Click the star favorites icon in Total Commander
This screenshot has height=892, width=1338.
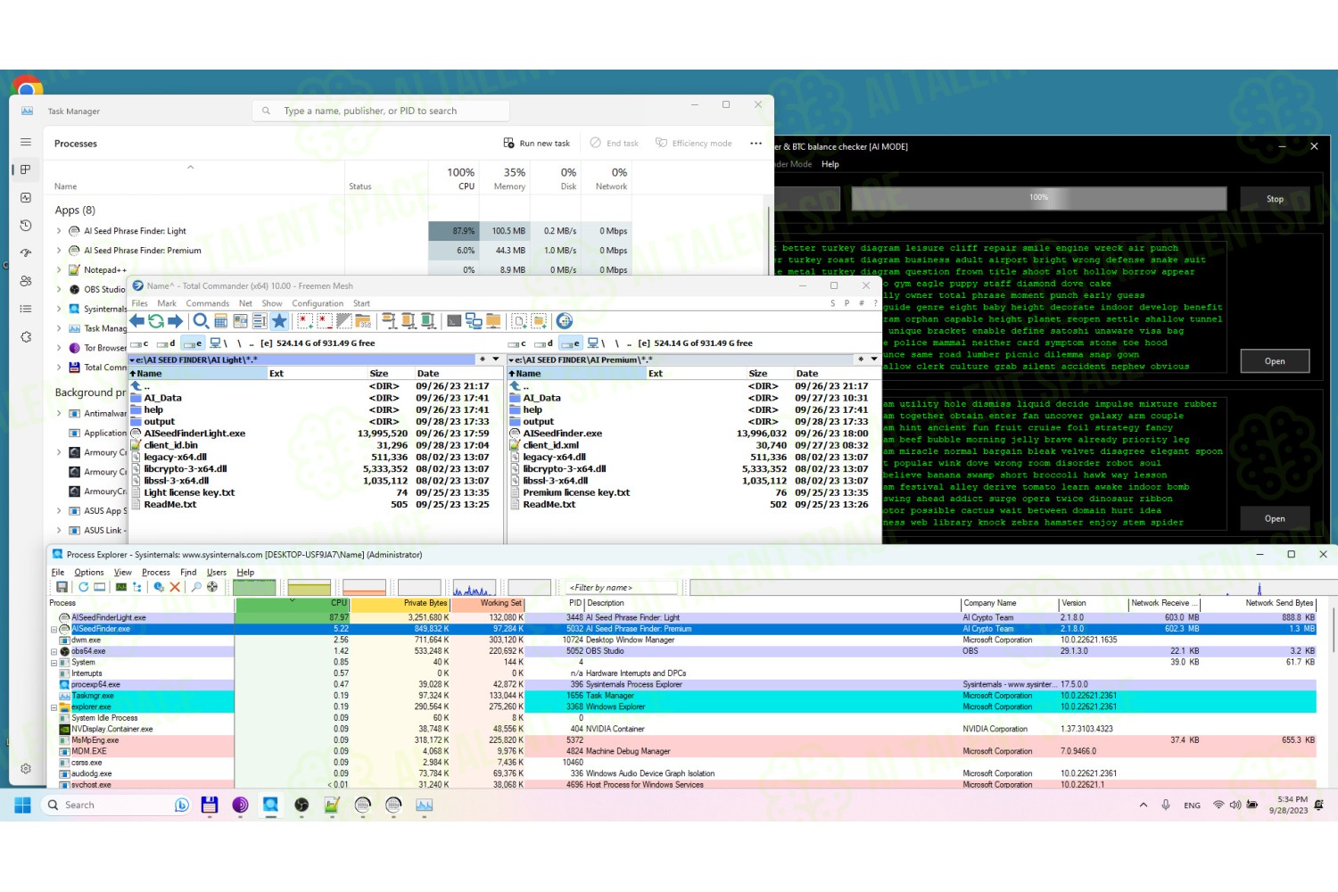279,321
